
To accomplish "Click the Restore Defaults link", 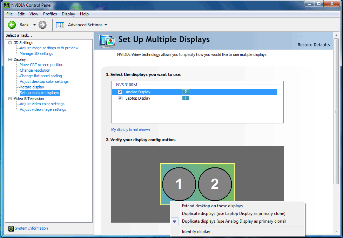I will (x=314, y=45).
